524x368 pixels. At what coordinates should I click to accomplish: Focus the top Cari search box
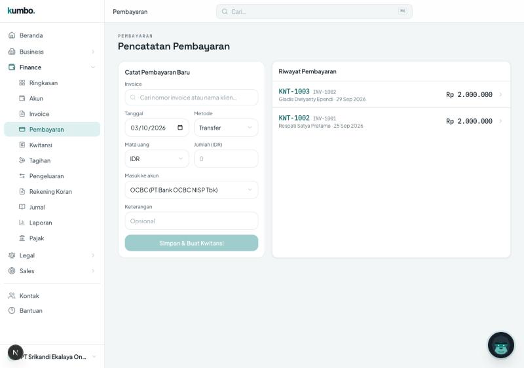(314, 12)
